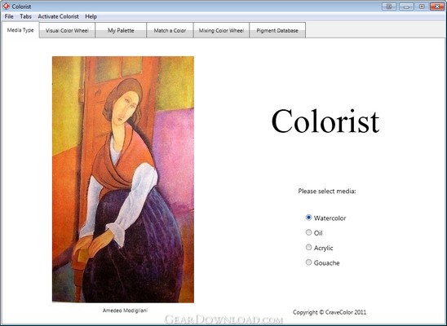
Task: Minimize the Colorist window
Action: (406, 7)
